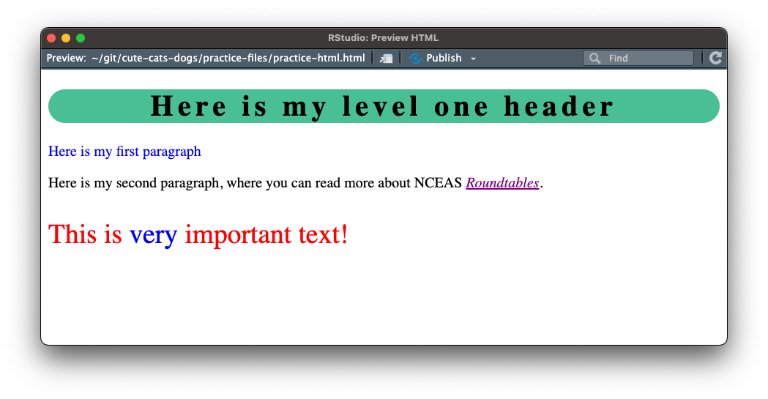Screen dimensions: 768x399
Task: Minimize the window with the yellow button
Action: (x=66, y=38)
